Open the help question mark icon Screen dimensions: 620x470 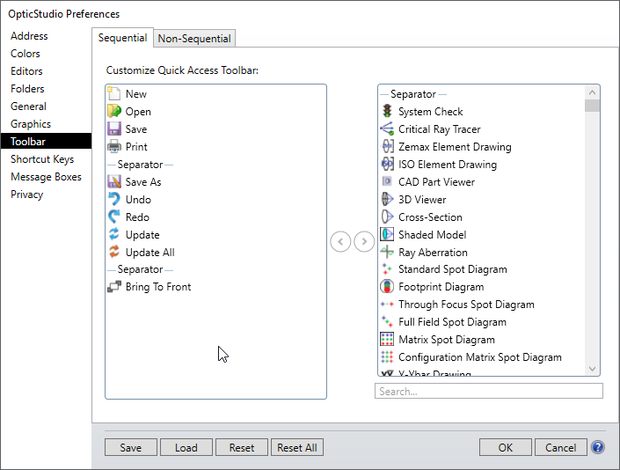click(598, 447)
